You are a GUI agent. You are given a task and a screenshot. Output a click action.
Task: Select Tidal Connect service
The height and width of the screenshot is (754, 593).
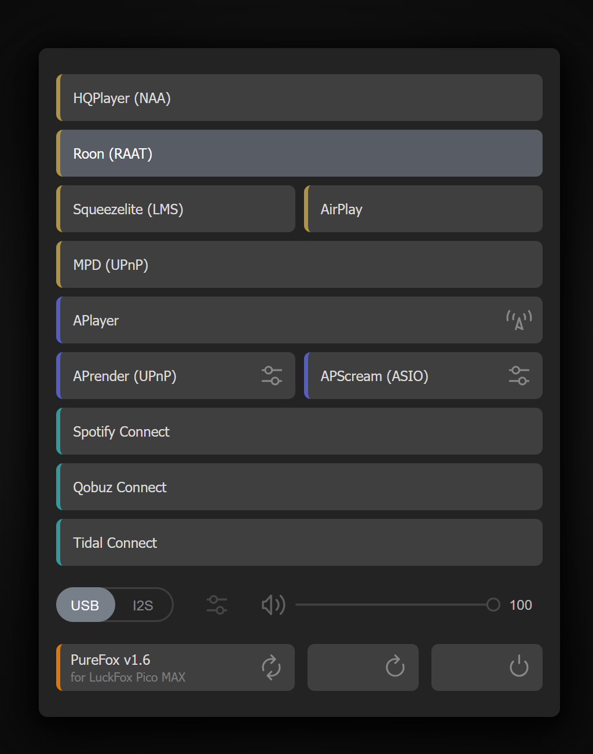299,543
